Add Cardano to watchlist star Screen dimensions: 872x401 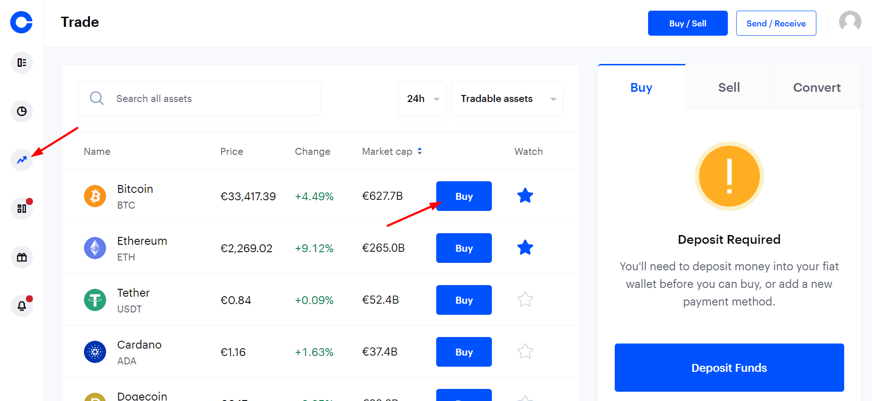(525, 351)
